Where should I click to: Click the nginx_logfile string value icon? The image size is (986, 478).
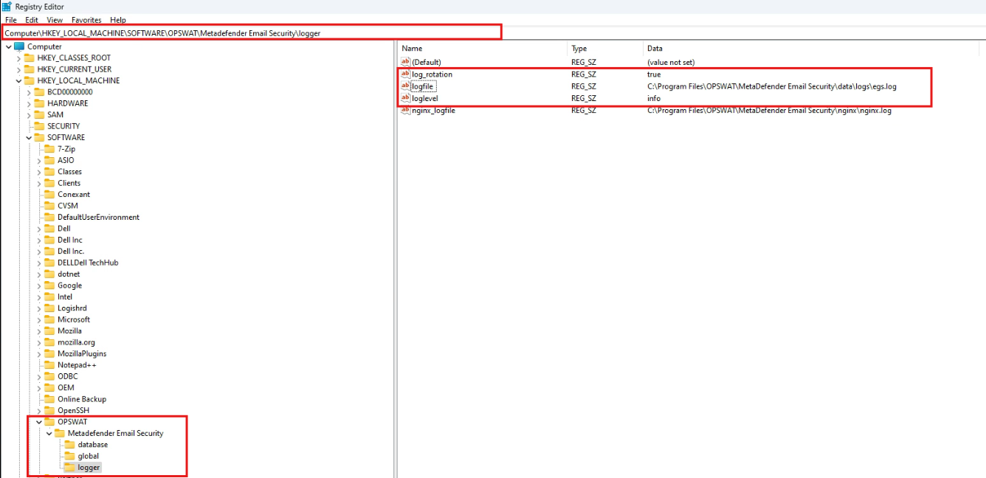click(x=405, y=111)
